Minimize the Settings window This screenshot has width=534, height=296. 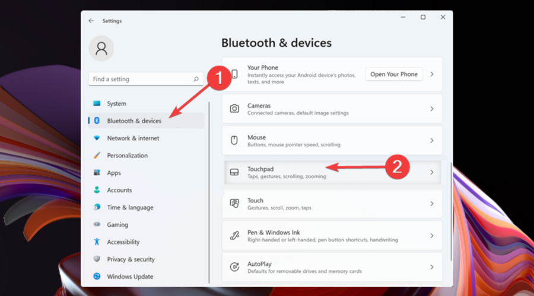pyautogui.click(x=403, y=17)
